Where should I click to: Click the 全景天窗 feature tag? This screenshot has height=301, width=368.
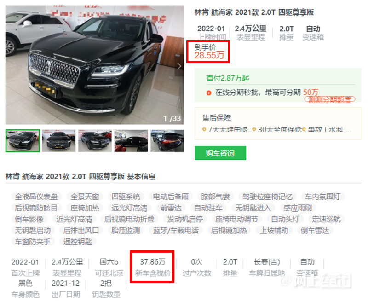coord(85,197)
